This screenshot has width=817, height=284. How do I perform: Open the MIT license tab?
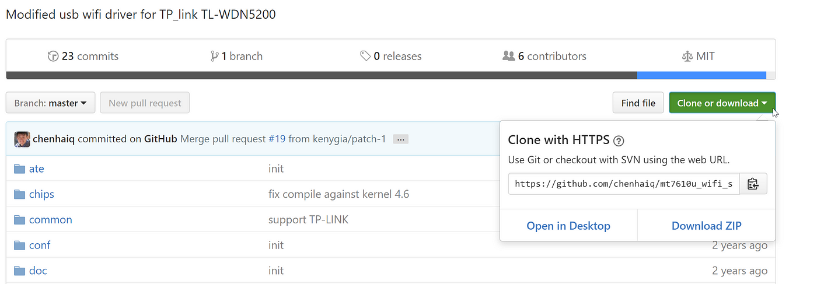(699, 57)
